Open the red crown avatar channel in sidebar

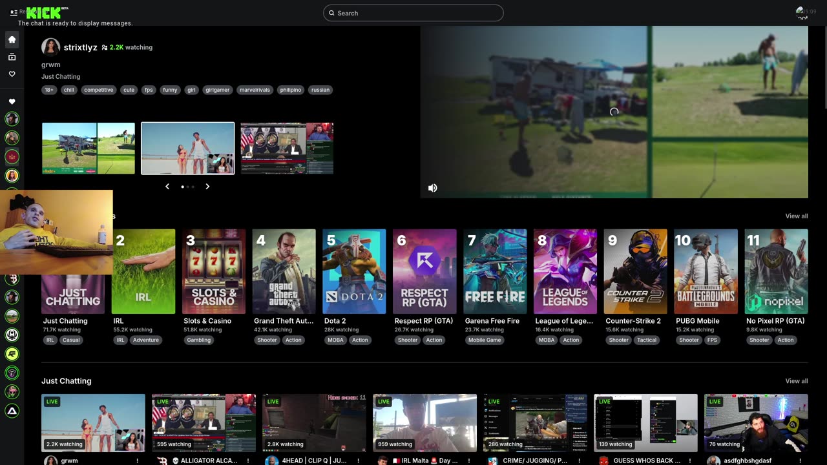(12, 156)
